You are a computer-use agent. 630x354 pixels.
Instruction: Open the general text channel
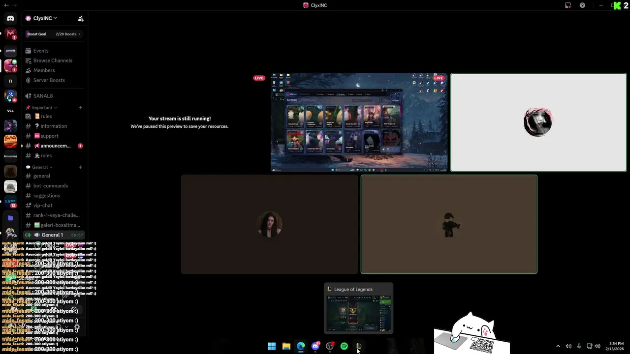pyautogui.click(x=54, y=176)
